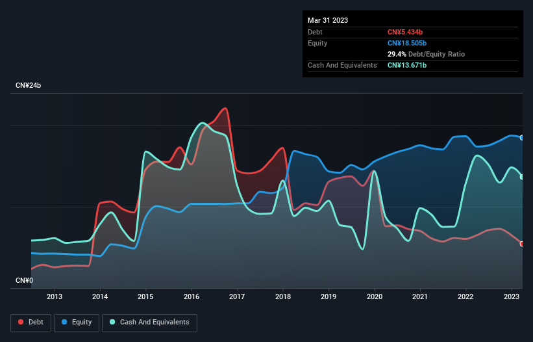Toggle Cash And Equivalents legend button
Screen dimensions: 533x342
pyautogui.click(x=149, y=322)
